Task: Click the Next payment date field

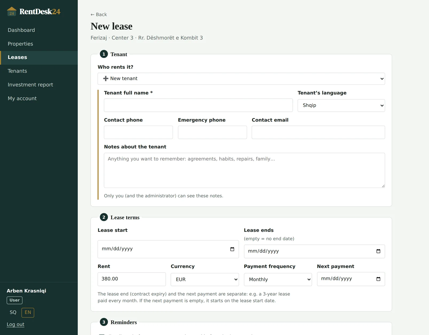Action: coord(351,279)
